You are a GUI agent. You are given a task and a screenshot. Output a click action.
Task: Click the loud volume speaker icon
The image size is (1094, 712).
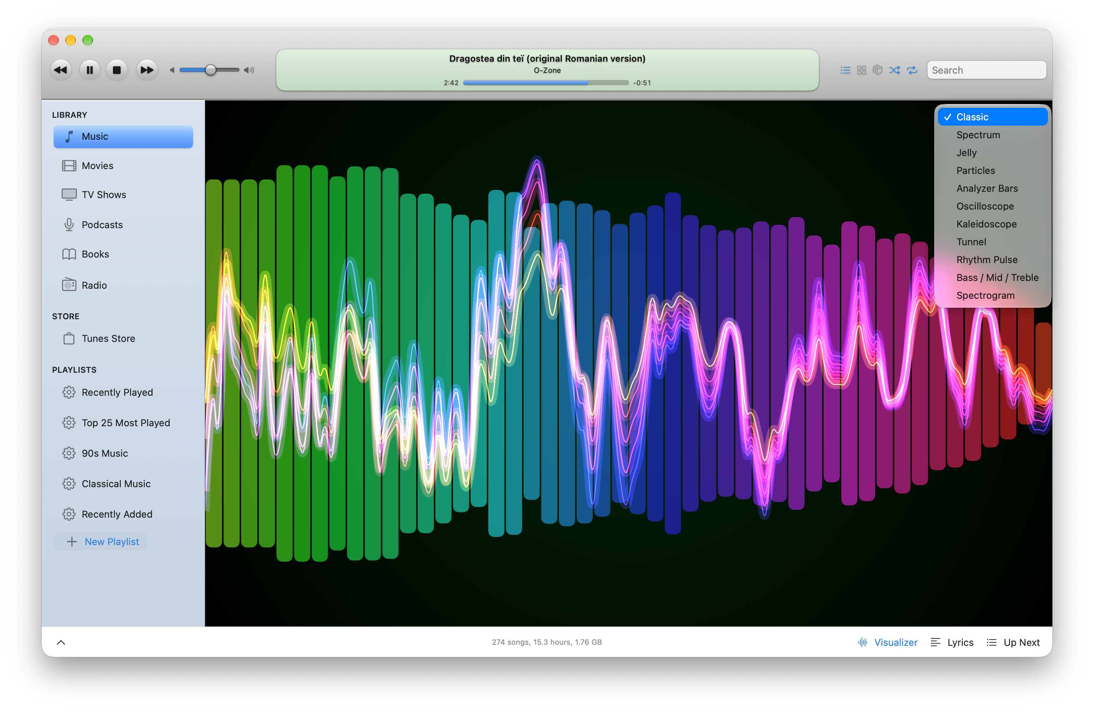(x=249, y=70)
